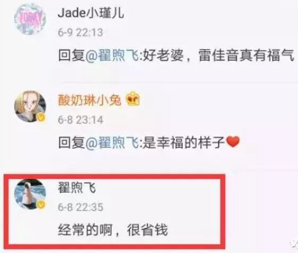Open @翟煦飞 mention in 酸奶琳小兔's reply
The image size is (298, 253).
click(112, 142)
